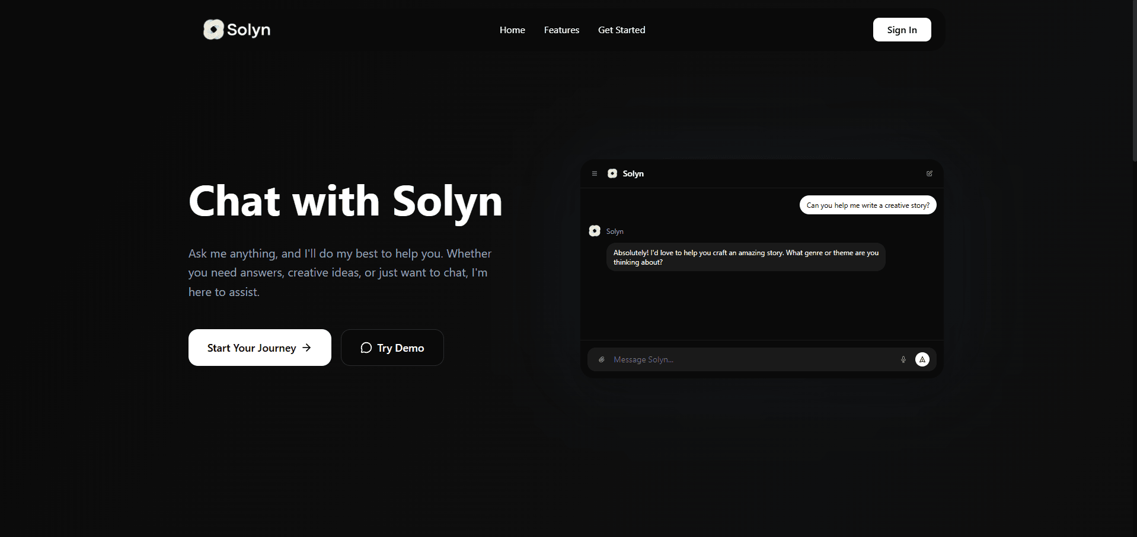Open the Features nav item
Viewport: 1137px width, 537px height.
[x=561, y=30]
